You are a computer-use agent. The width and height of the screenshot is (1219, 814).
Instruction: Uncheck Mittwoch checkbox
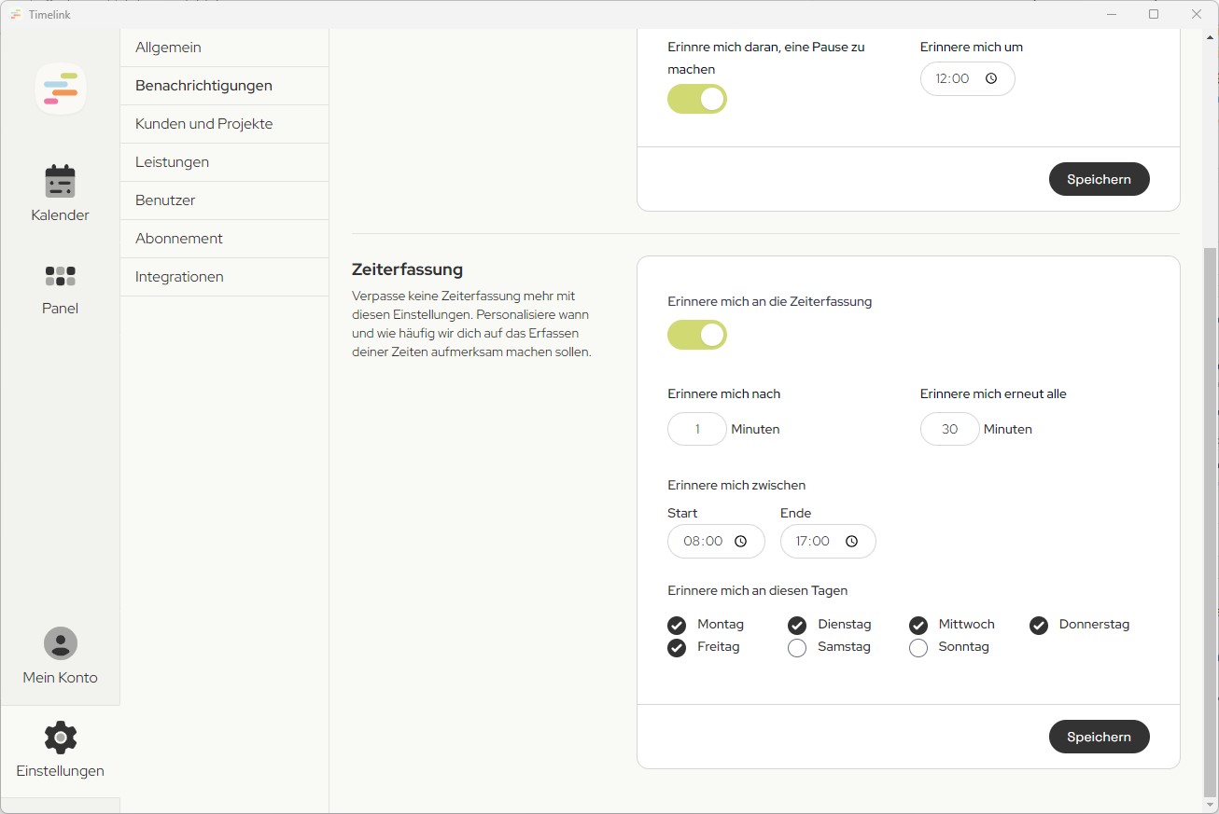coord(918,625)
